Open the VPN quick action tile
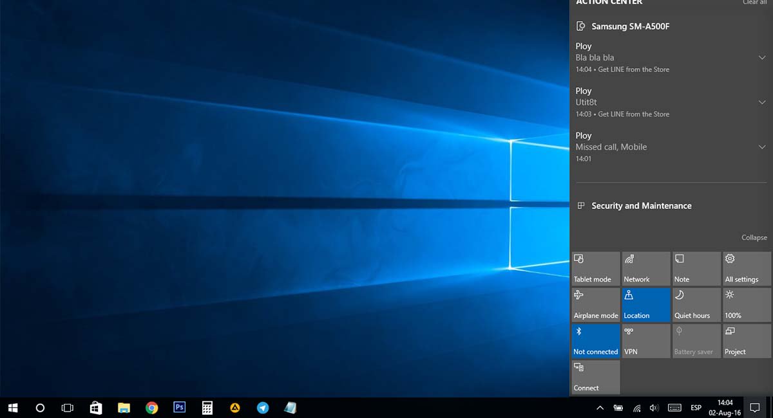 coord(646,340)
